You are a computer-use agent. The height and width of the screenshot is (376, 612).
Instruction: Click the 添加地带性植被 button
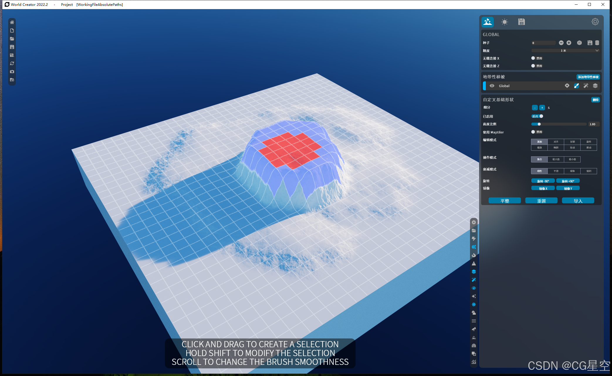588,77
